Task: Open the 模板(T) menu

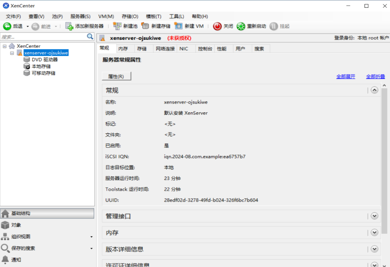Action: (153, 16)
